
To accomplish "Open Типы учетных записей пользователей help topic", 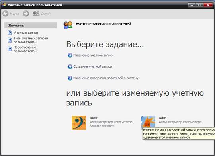I will pos(31,40).
